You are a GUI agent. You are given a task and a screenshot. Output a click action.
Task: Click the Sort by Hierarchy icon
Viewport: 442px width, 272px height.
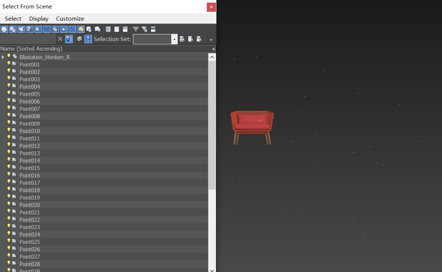point(88,39)
